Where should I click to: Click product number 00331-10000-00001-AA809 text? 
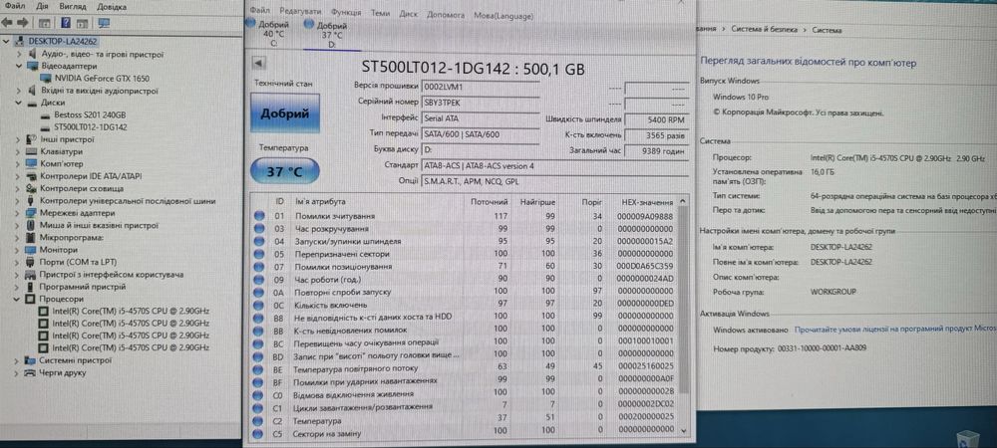[x=823, y=348]
